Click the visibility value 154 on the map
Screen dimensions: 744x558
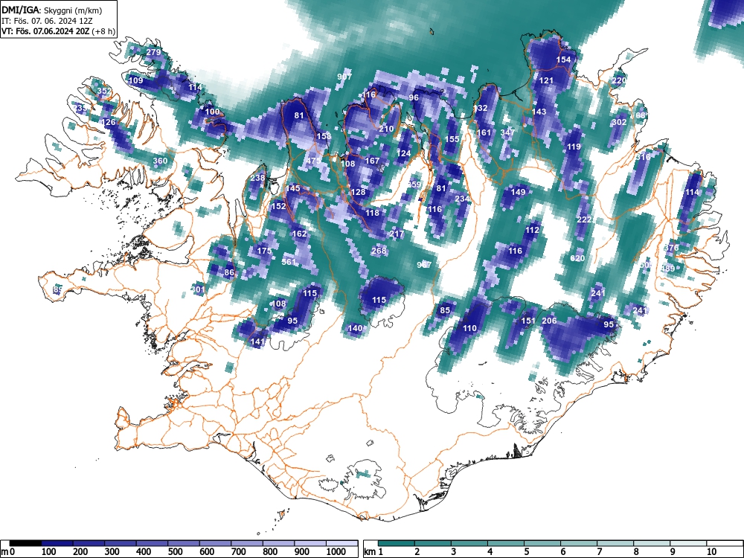tap(563, 60)
